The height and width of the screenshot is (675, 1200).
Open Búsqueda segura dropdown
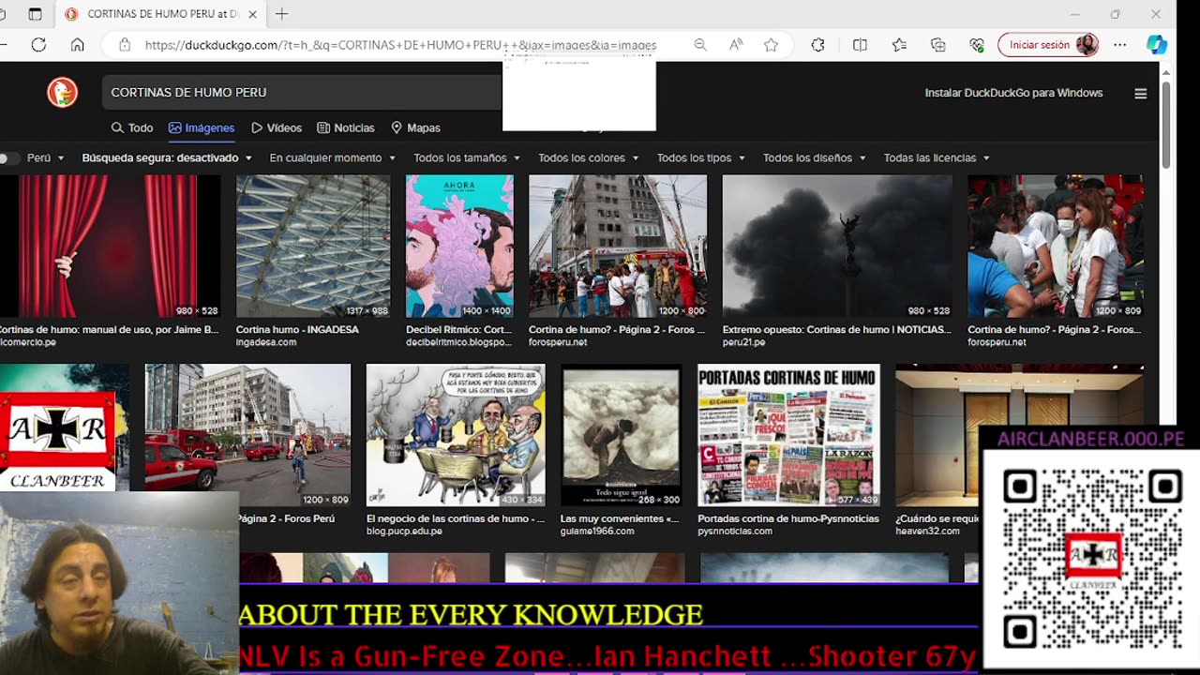click(x=167, y=157)
